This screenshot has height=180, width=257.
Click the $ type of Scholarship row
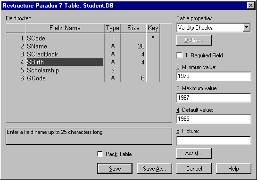pyautogui.click(x=113, y=70)
